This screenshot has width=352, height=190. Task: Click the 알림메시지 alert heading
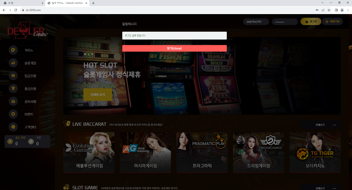pyautogui.click(x=129, y=24)
